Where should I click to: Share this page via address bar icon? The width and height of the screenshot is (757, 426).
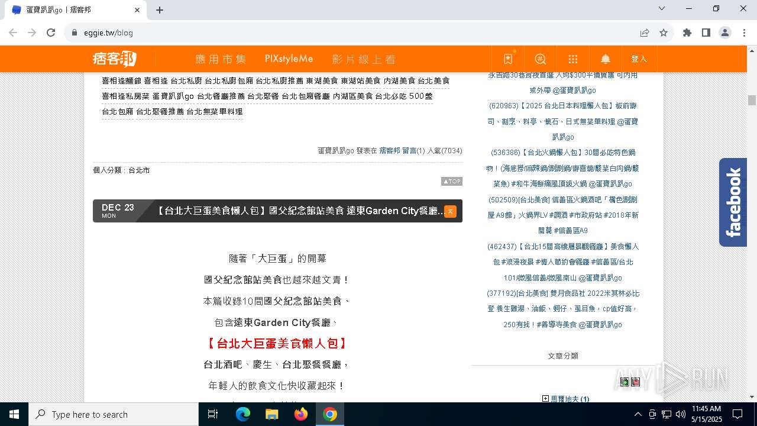coord(645,33)
